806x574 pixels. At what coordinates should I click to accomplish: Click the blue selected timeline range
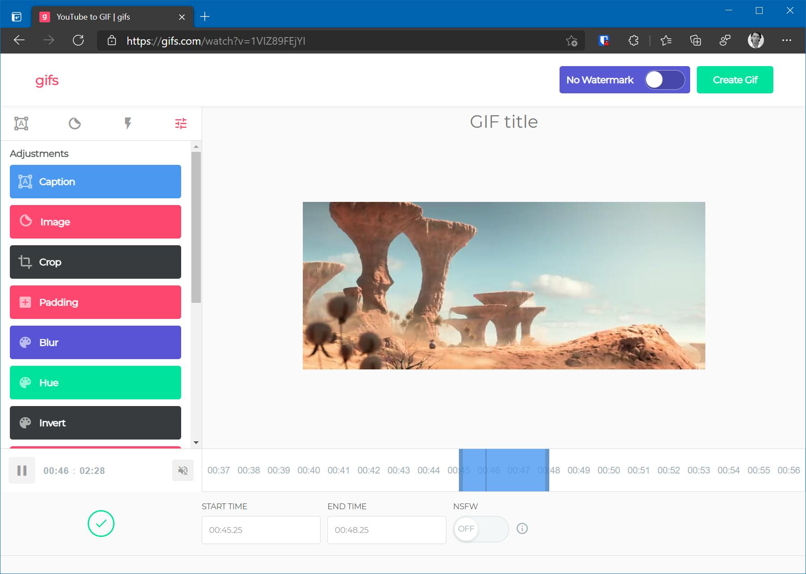tap(504, 470)
